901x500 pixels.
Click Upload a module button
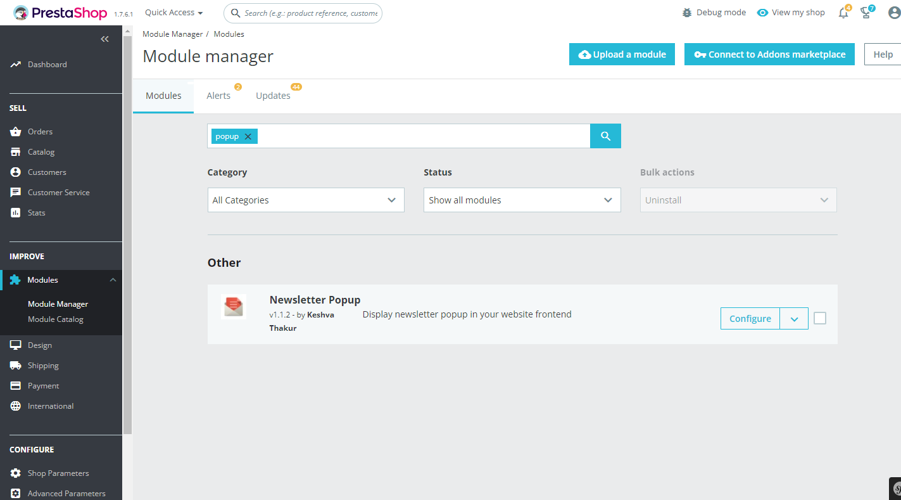pyautogui.click(x=622, y=54)
